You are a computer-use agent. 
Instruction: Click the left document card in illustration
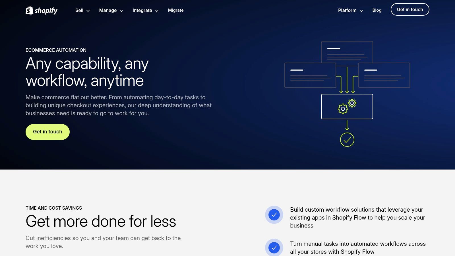click(310, 75)
